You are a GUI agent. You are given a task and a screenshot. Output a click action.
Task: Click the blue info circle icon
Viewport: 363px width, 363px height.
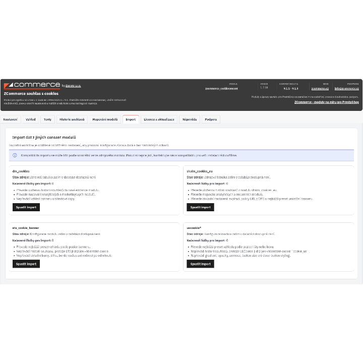click(x=15, y=155)
